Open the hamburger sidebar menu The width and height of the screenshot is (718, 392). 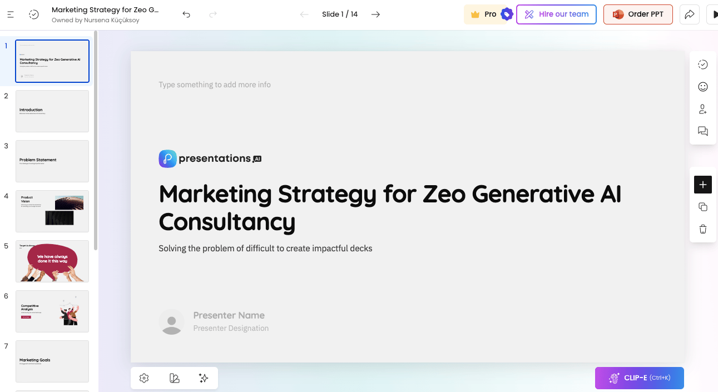coord(11,14)
